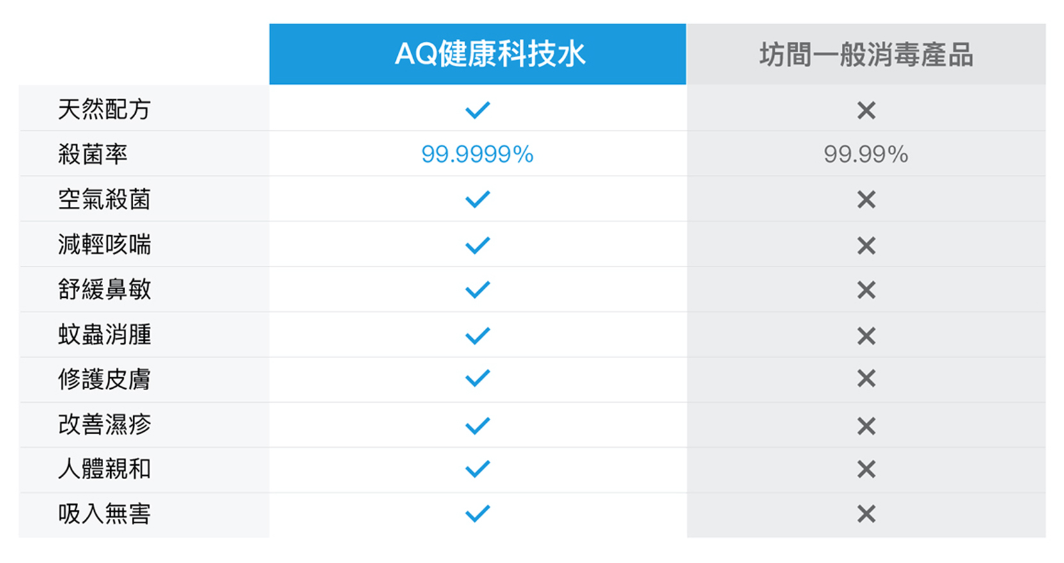Click the X mark in the 減輕咳喘 row
Viewport: 1064px width, 563px height.
pyautogui.click(x=866, y=245)
